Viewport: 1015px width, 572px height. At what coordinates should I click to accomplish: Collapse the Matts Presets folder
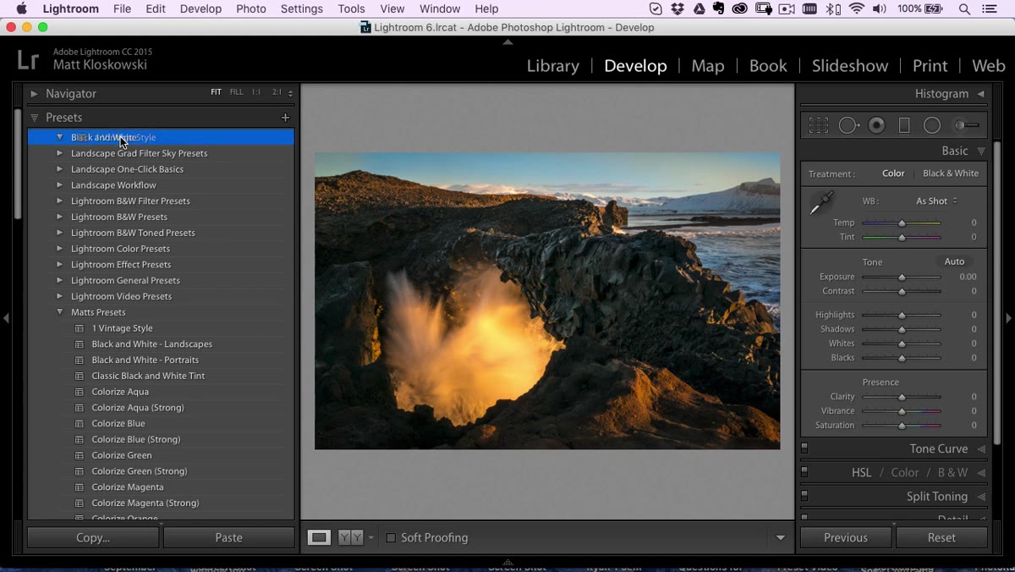(x=59, y=312)
